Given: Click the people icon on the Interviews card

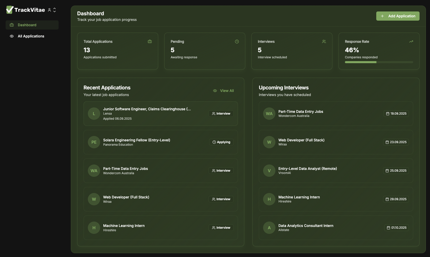Looking at the screenshot, I should point(324,42).
